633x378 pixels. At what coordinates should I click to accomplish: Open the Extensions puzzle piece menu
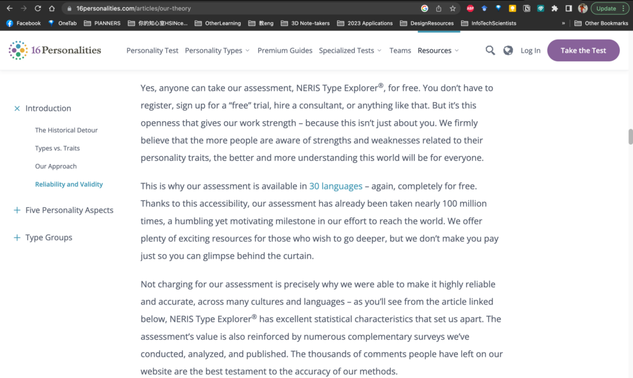[x=554, y=9]
